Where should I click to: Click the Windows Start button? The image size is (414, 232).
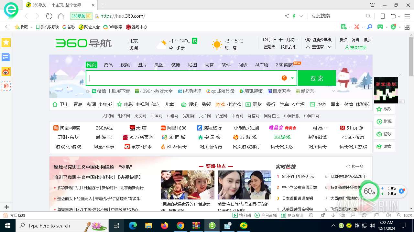pos(8,226)
